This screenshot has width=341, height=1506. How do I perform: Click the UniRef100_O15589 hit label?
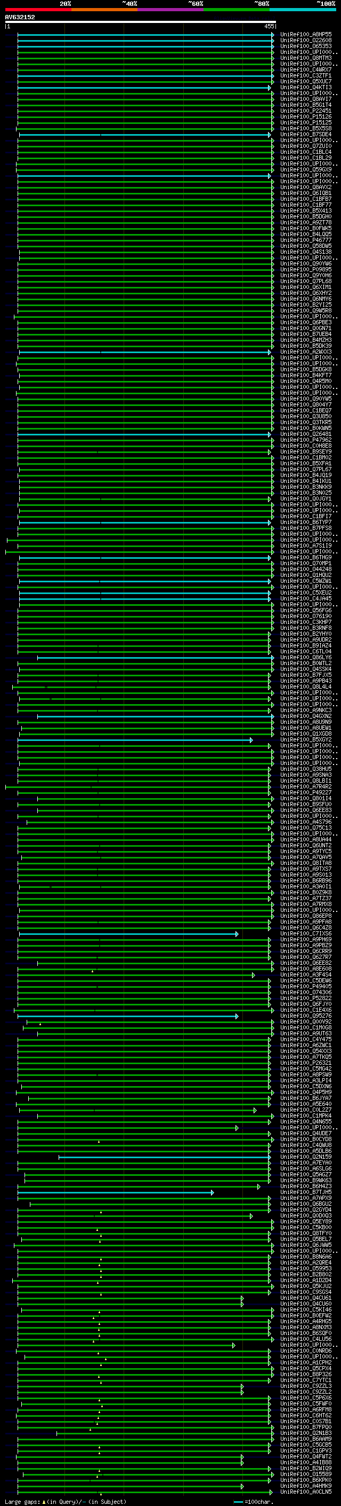pyautogui.click(x=306, y=1474)
